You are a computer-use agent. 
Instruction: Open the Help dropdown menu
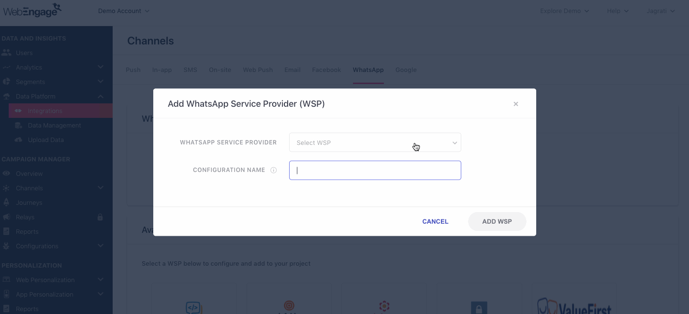click(x=617, y=11)
